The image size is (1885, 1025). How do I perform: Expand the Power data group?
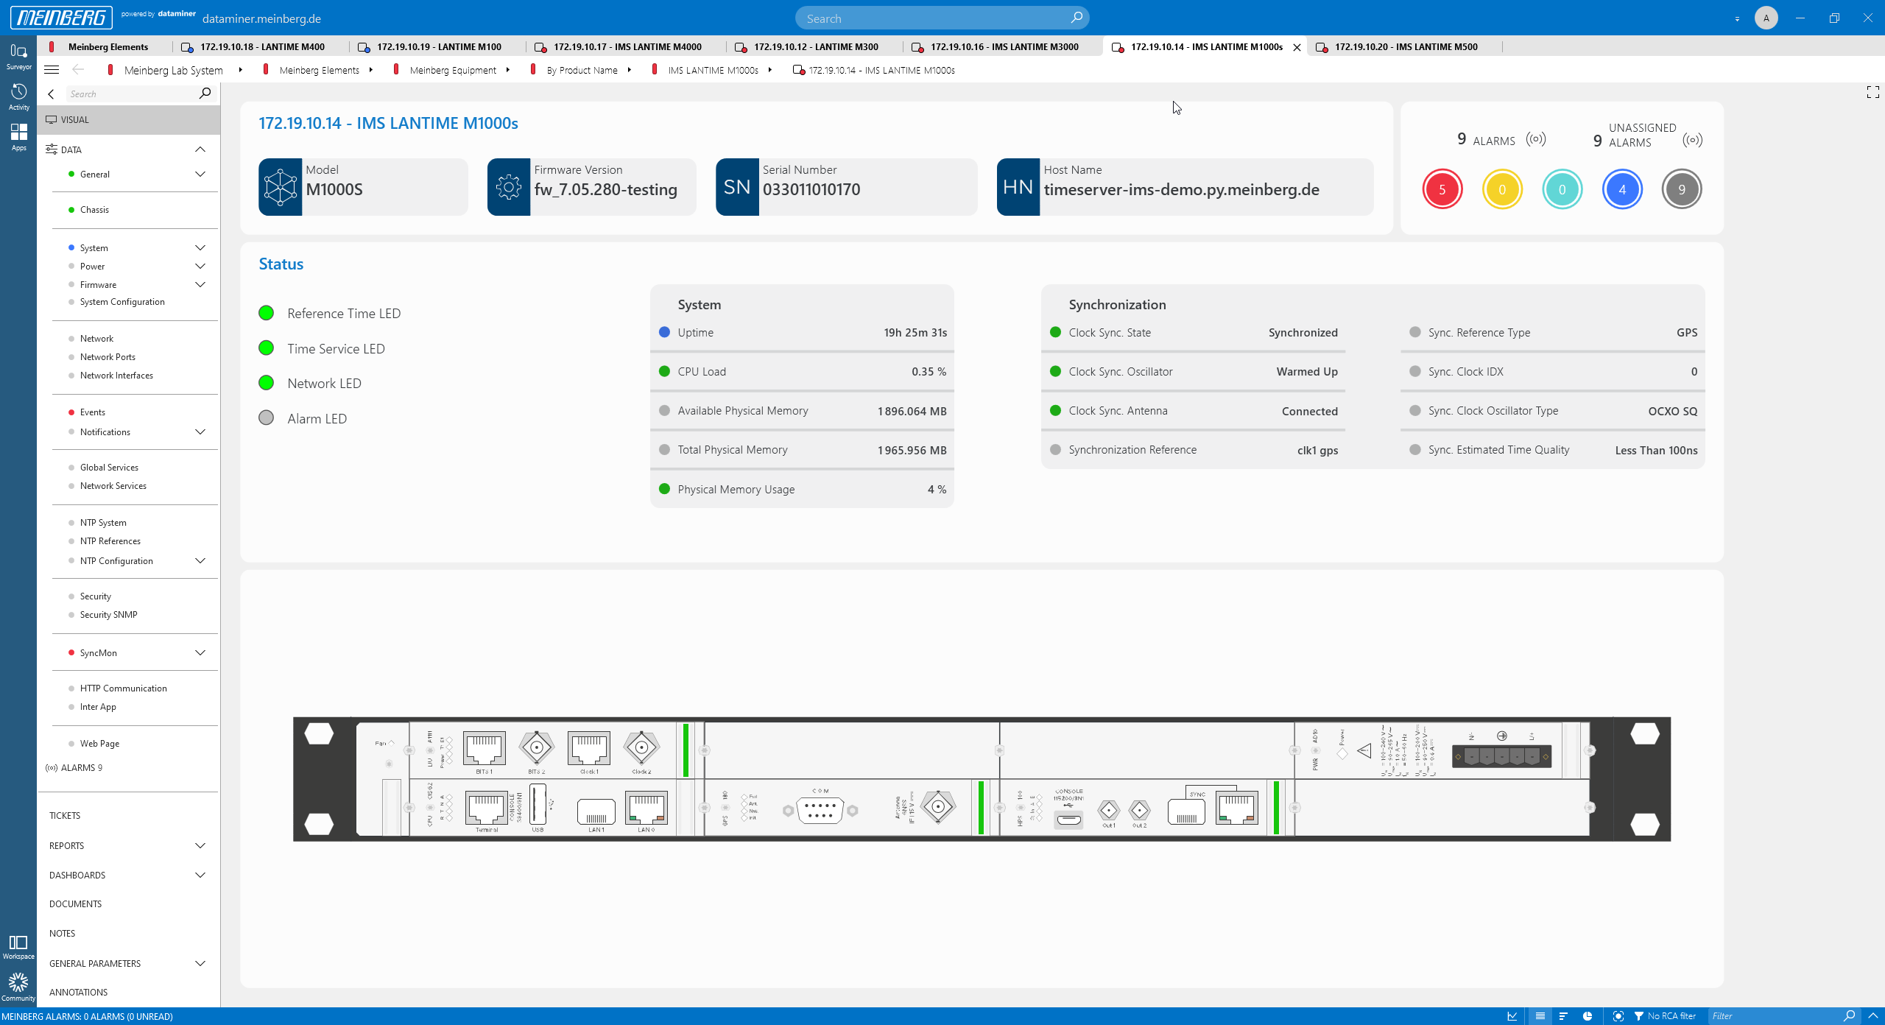(x=200, y=267)
